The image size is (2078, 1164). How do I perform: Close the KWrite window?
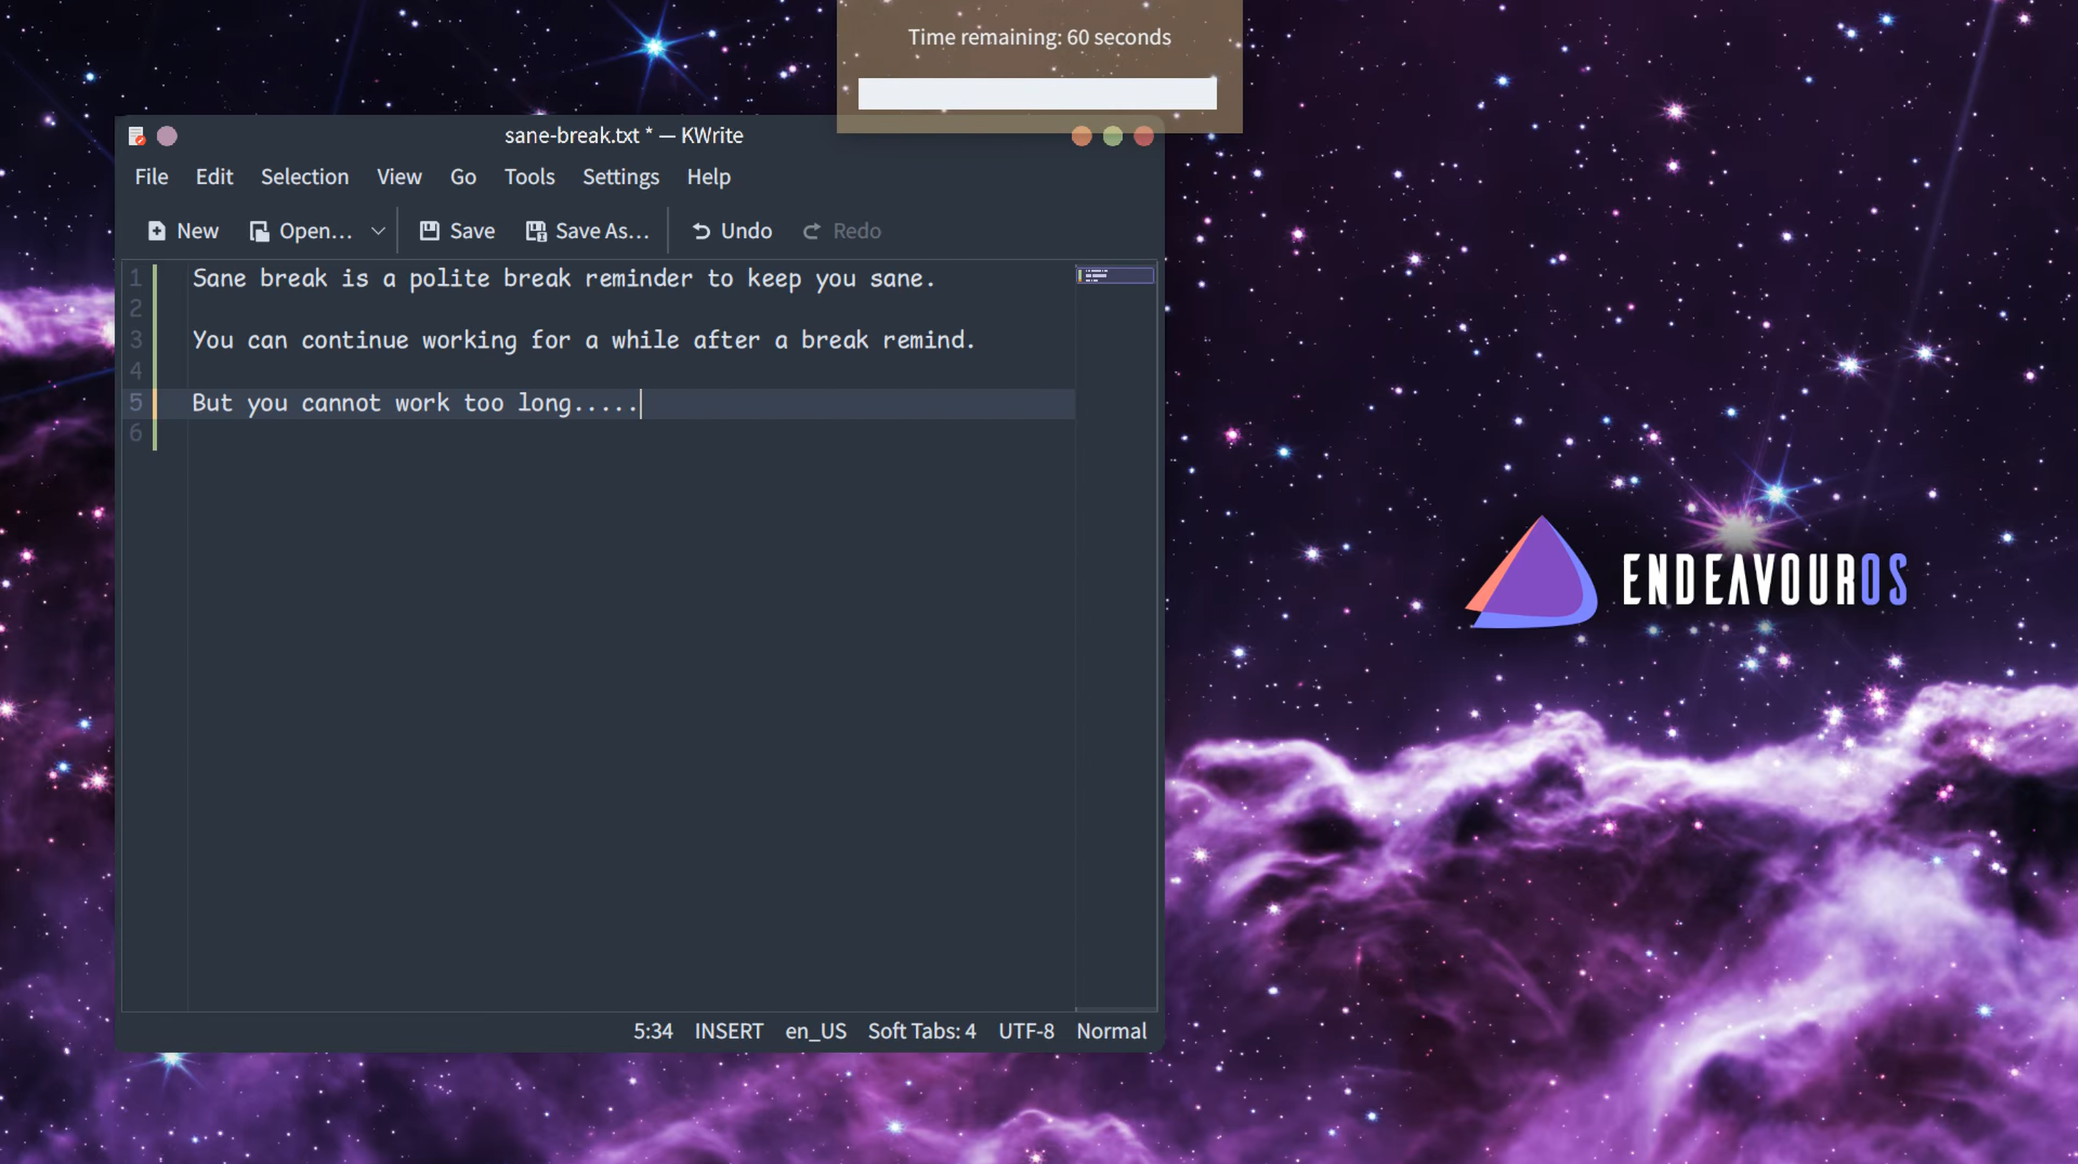tap(1144, 136)
